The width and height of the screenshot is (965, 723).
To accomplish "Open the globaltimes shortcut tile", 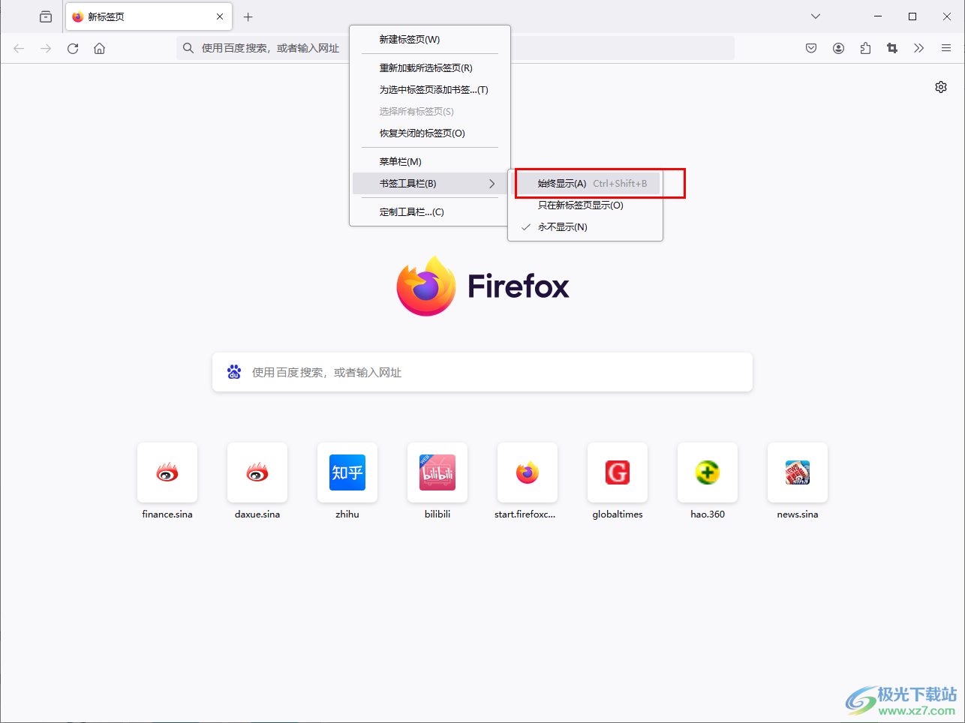I will click(x=618, y=472).
